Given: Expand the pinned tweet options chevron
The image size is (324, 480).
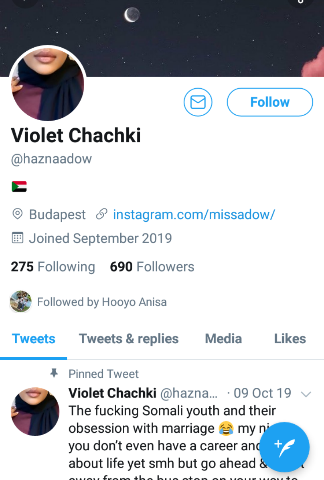Looking at the screenshot, I should click(x=306, y=394).
